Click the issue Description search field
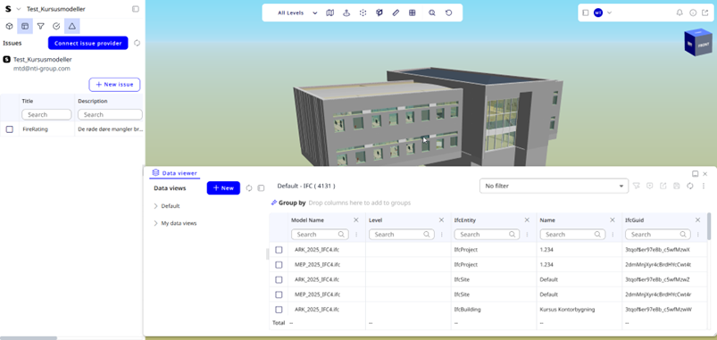717x340 pixels. pyautogui.click(x=110, y=115)
